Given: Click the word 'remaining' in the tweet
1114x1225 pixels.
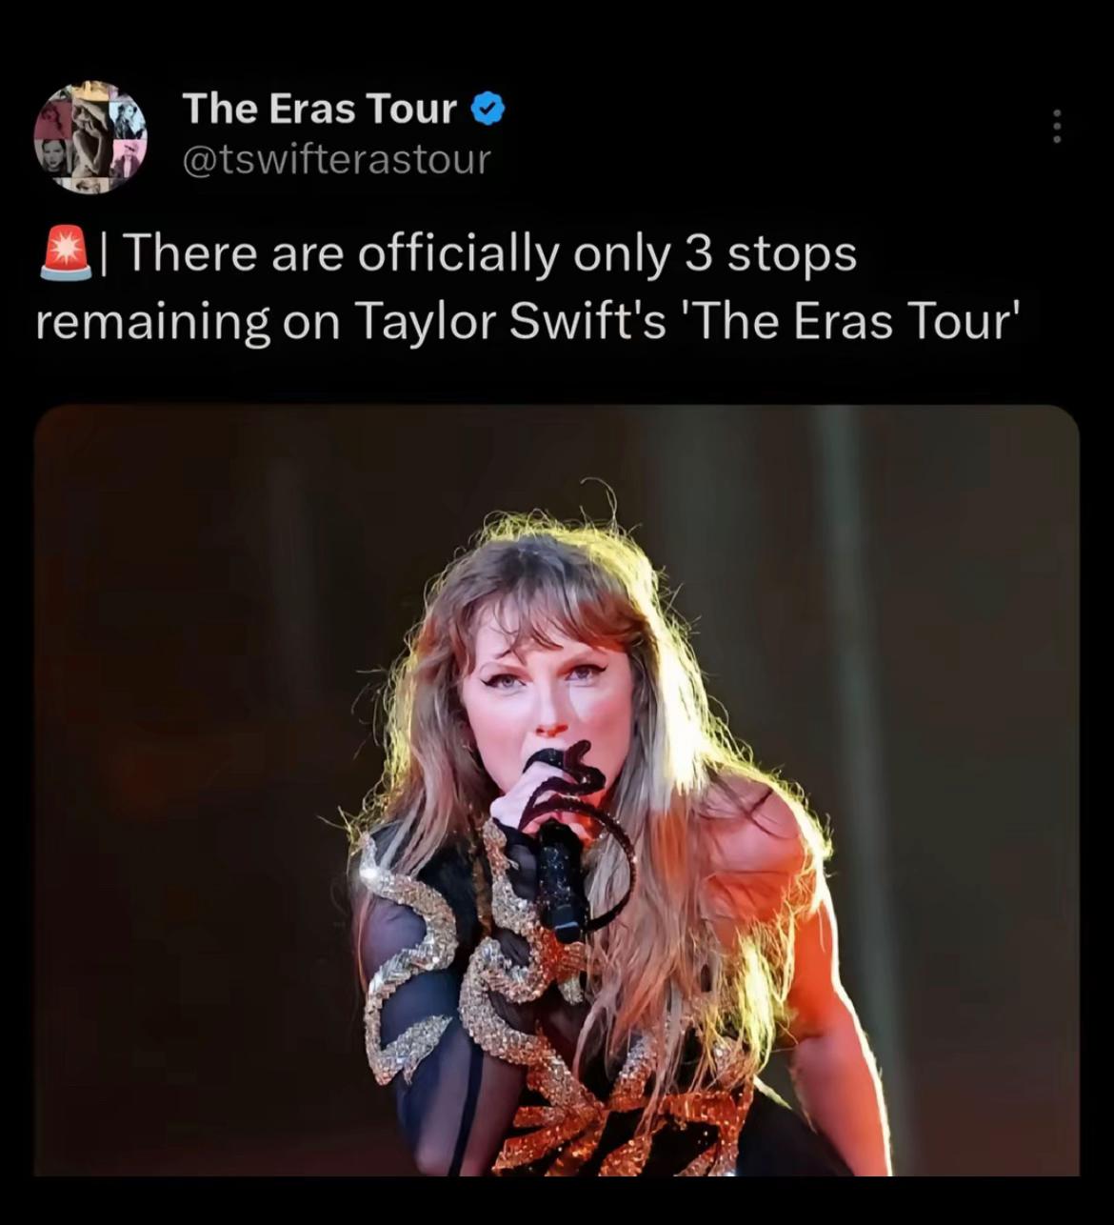Looking at the screenshot, I should [153, 321].
